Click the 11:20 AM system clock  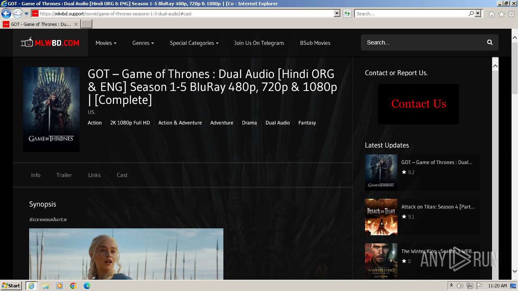[497, 286]
